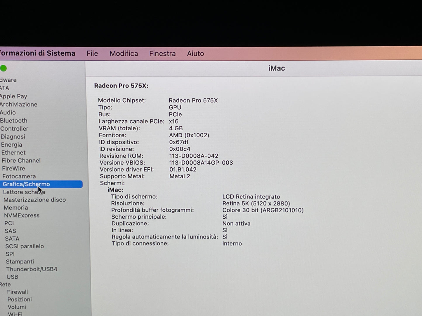
Task: Select Memoria in the sidebar
Action: [x=16, y=208]
